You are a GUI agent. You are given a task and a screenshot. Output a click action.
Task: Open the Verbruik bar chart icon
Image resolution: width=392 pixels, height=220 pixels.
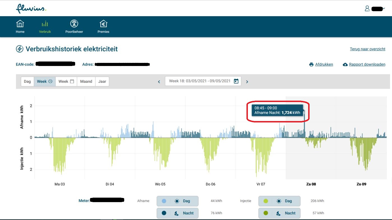click(45, 24)
